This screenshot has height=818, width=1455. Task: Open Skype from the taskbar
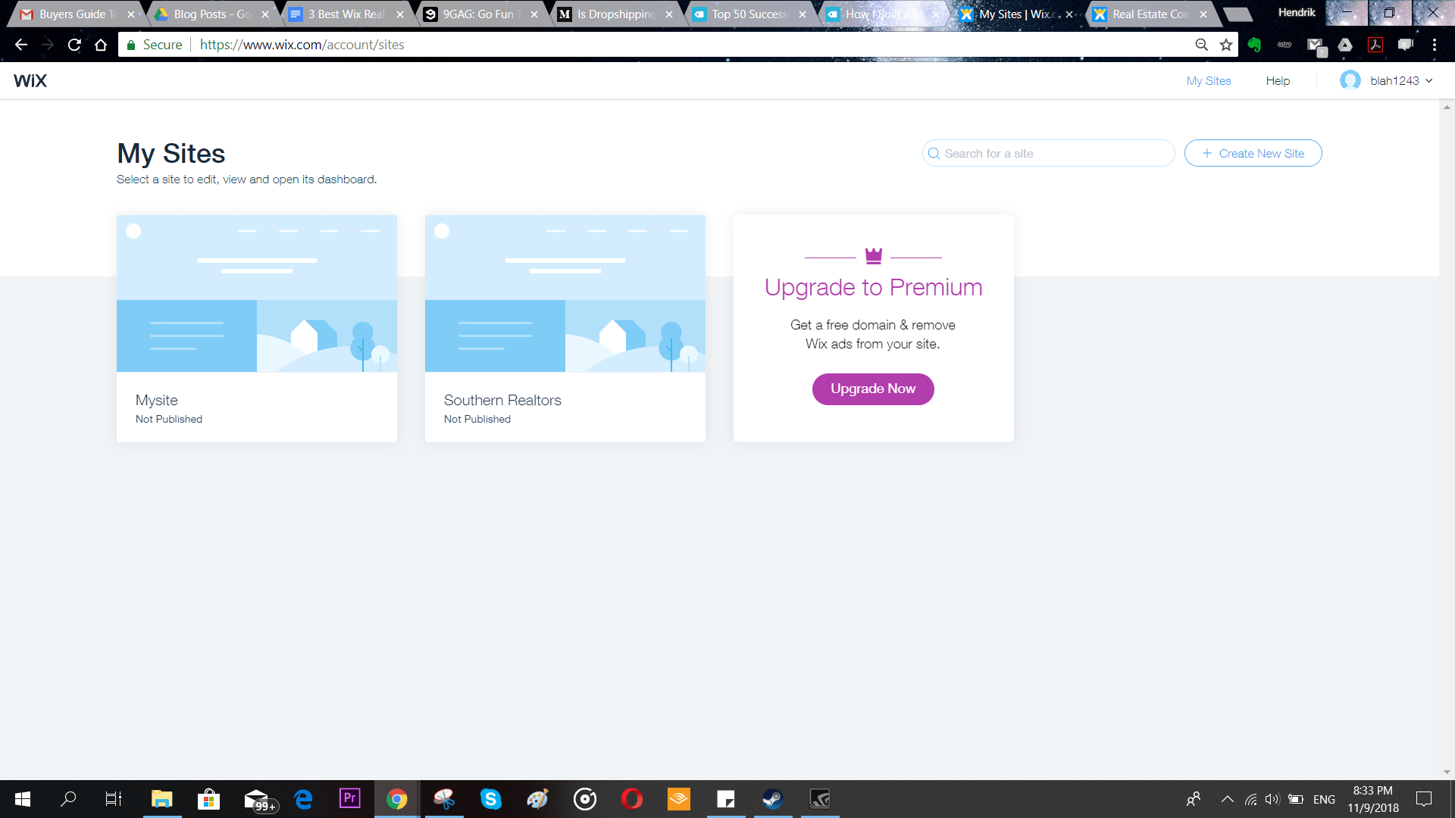(490, 799)
